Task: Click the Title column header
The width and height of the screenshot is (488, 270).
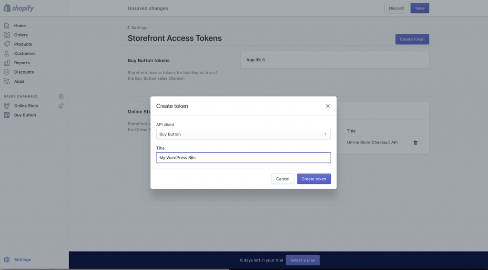Action: coord(351,131)
